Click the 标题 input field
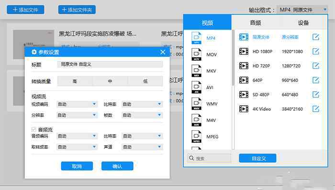This screenshot has width=335, height=190. click(x=110, y=64)
